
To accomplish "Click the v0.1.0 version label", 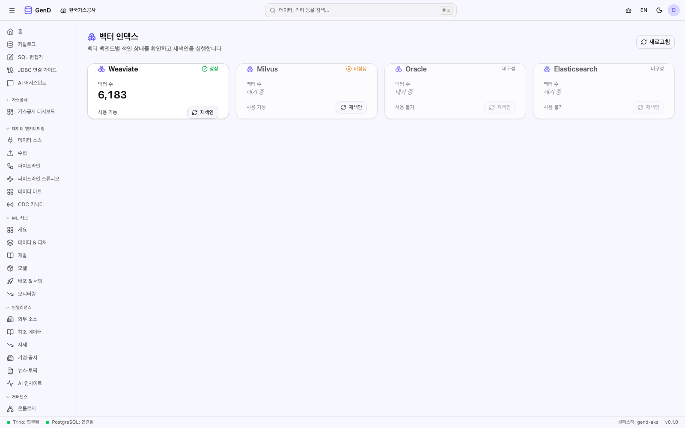I will point(671,422).
